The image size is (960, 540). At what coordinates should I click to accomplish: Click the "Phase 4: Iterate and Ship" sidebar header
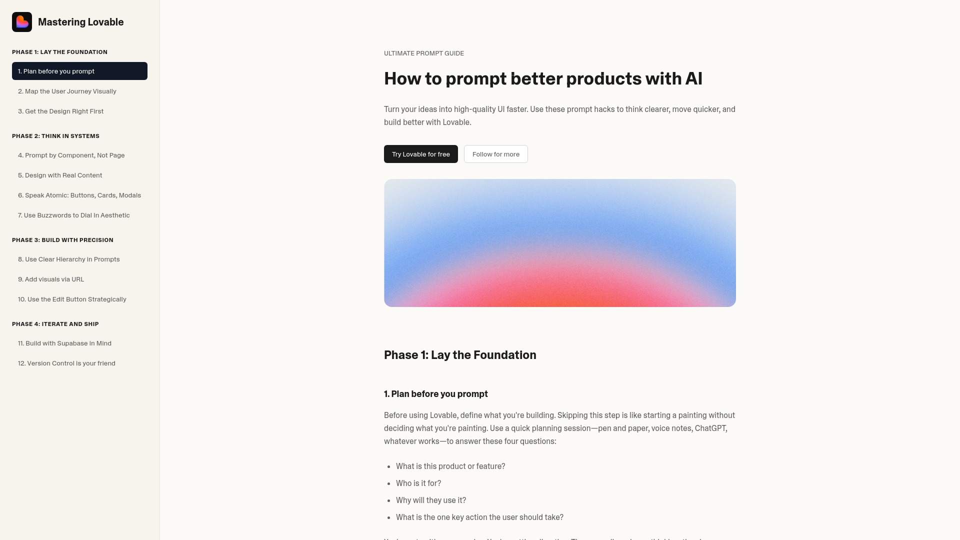point(55,324)
